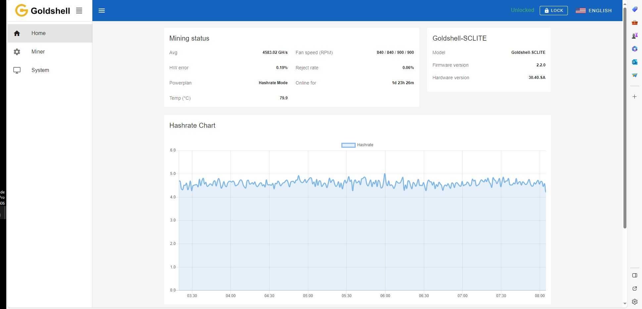Click the Model value Goldshell-SCLITE
642x309 pixels.
528,52
